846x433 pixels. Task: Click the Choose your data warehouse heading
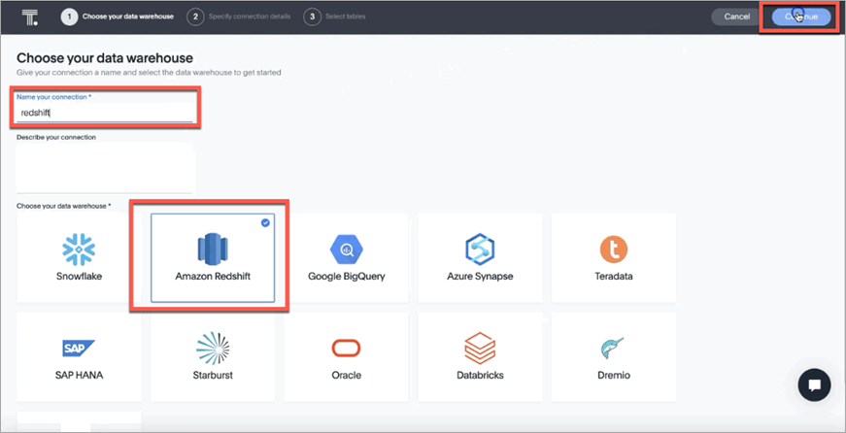click(x=105, y=57)
